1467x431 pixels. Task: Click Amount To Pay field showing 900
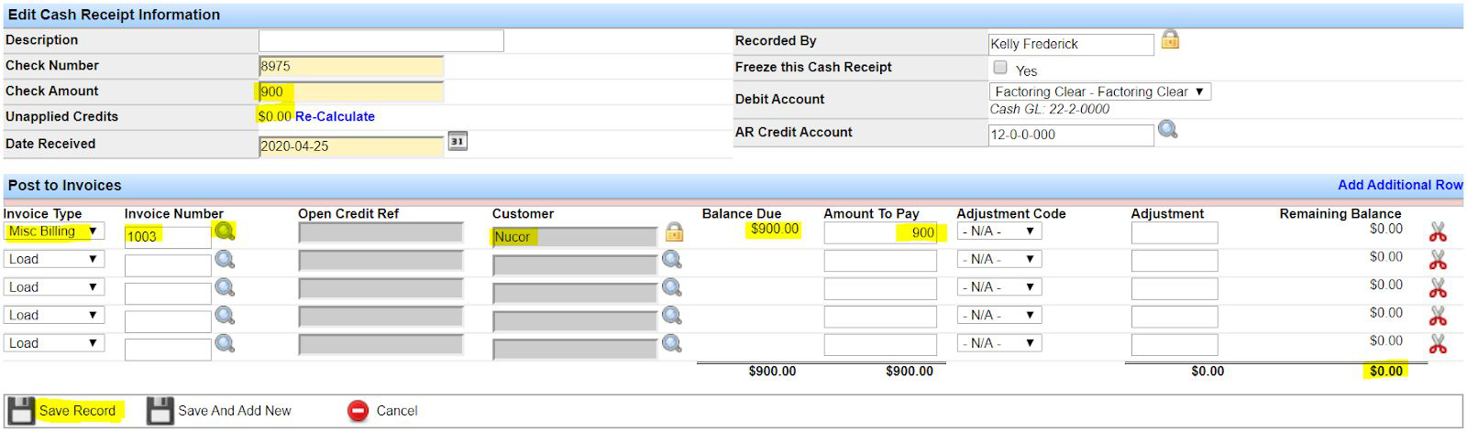click(x=880, y=232)
